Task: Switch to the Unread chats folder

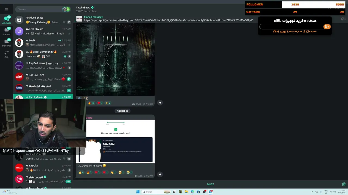Action: 7,31
